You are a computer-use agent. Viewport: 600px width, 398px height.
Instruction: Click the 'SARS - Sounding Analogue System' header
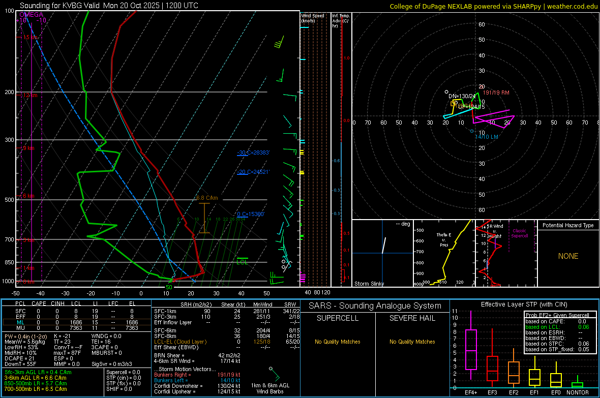click(x=375, y=306)
